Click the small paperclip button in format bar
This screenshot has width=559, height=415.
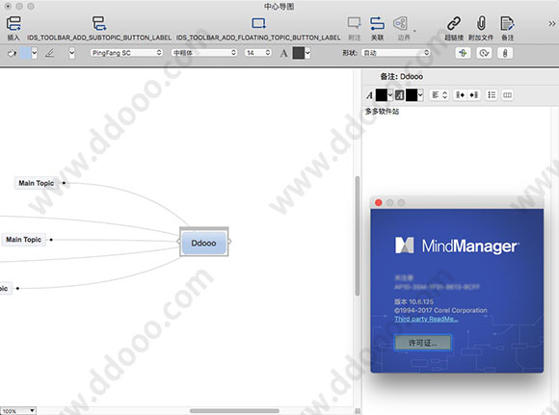pos(505,53)
